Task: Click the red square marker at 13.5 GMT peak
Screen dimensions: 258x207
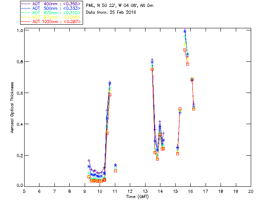Action: [152, 69]
